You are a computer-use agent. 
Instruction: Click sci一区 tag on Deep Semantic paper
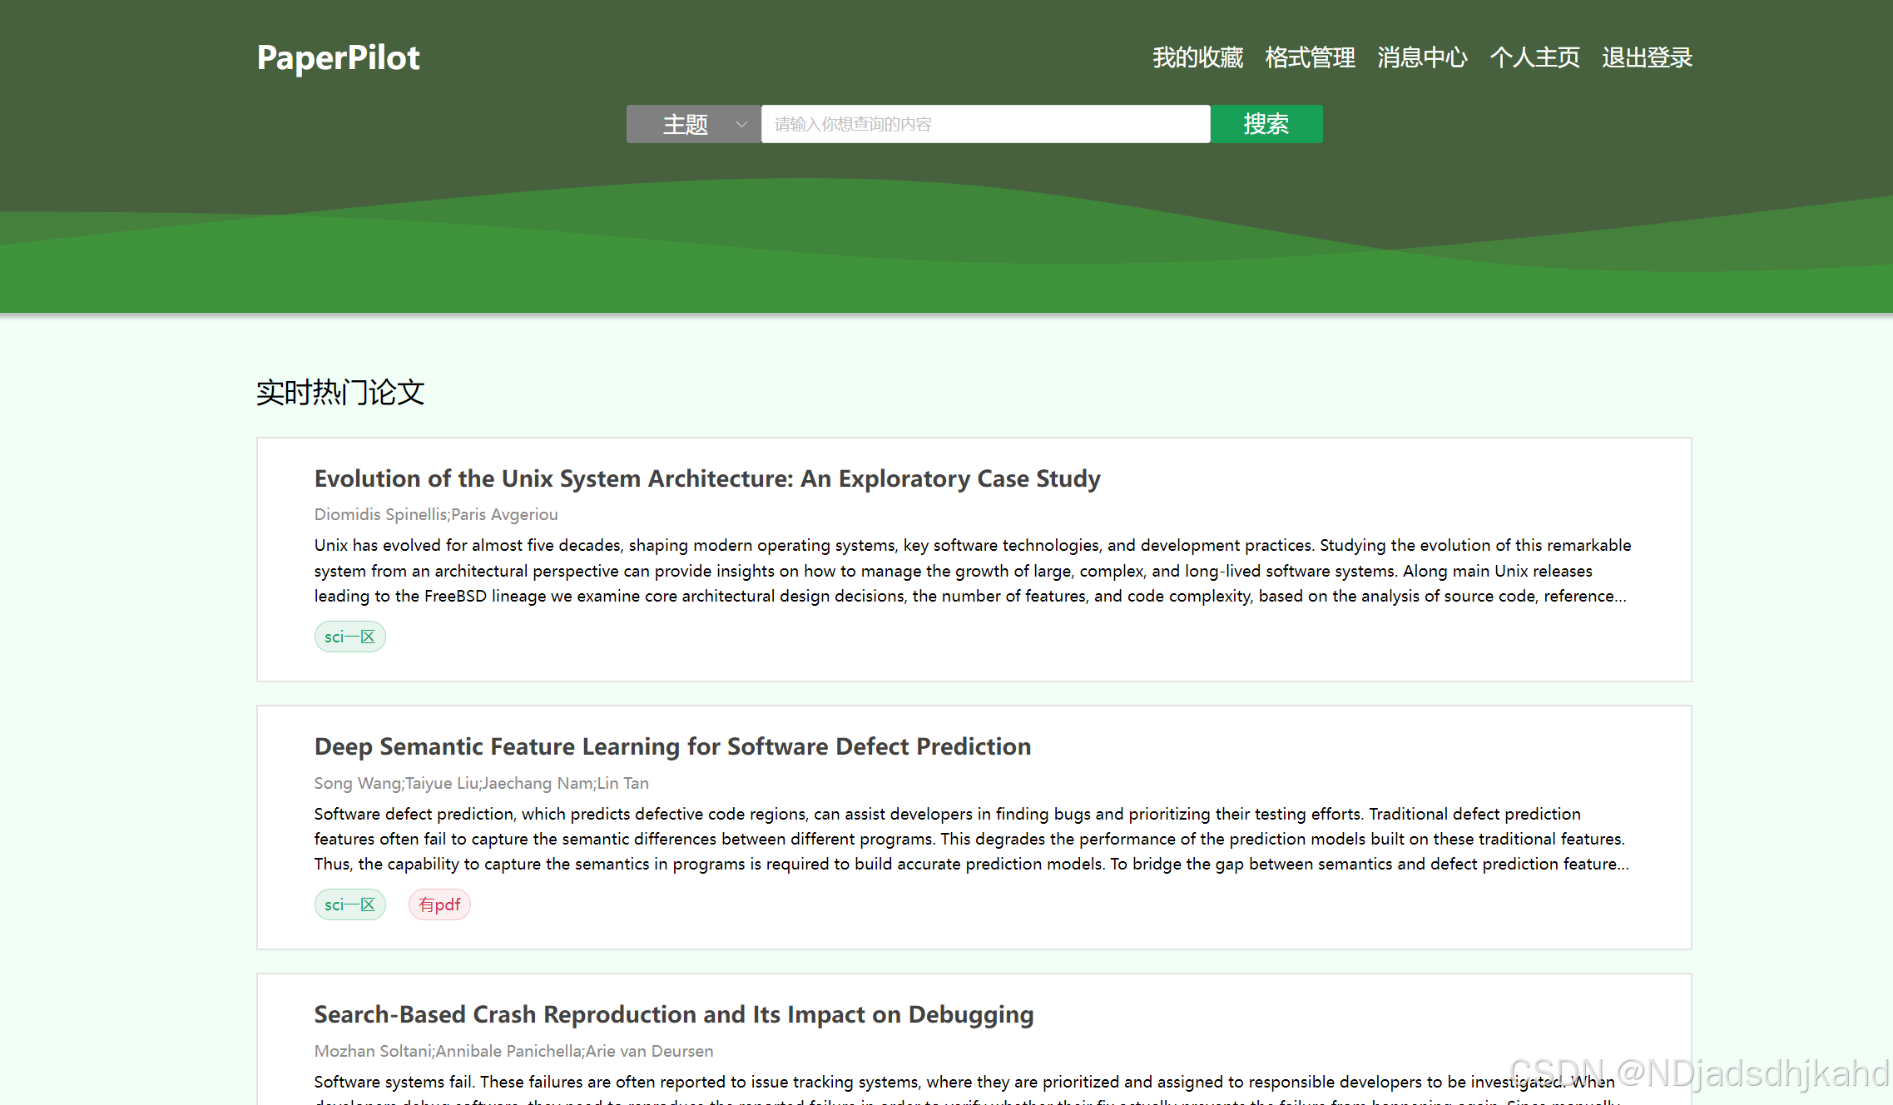(x=349, y=904)
